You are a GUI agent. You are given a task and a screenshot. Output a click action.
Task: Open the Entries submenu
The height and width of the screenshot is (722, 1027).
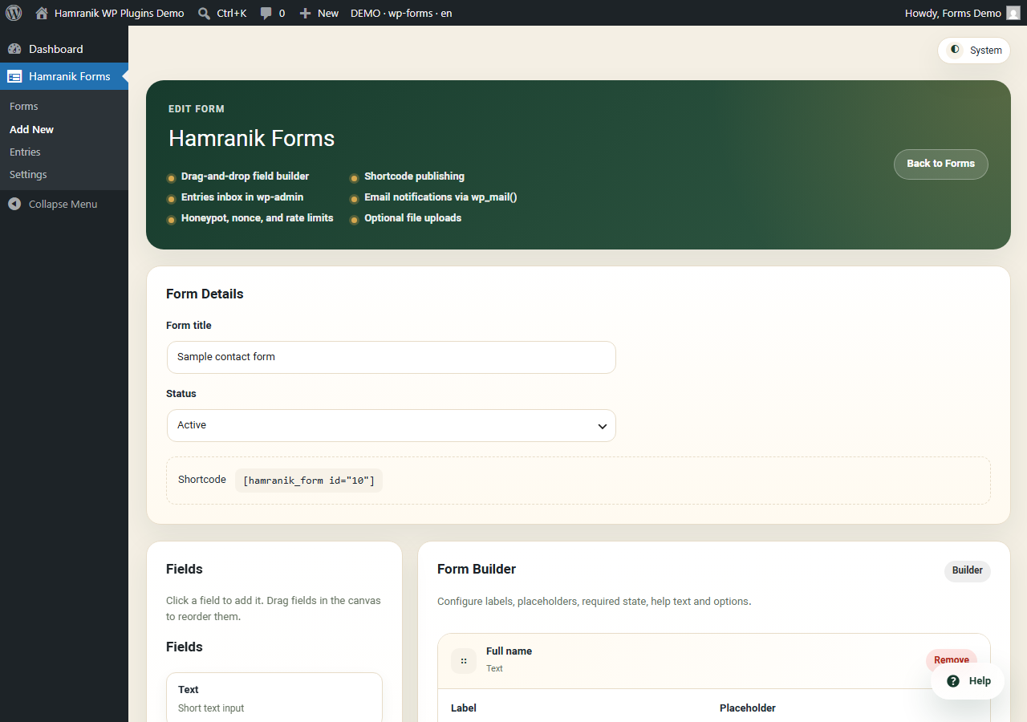(x=25, y=152)
